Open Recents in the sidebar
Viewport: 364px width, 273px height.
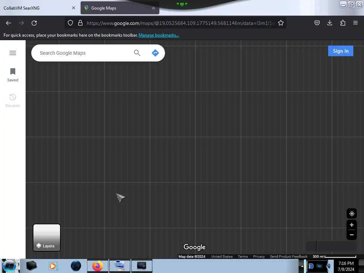[x=13, y=100]
